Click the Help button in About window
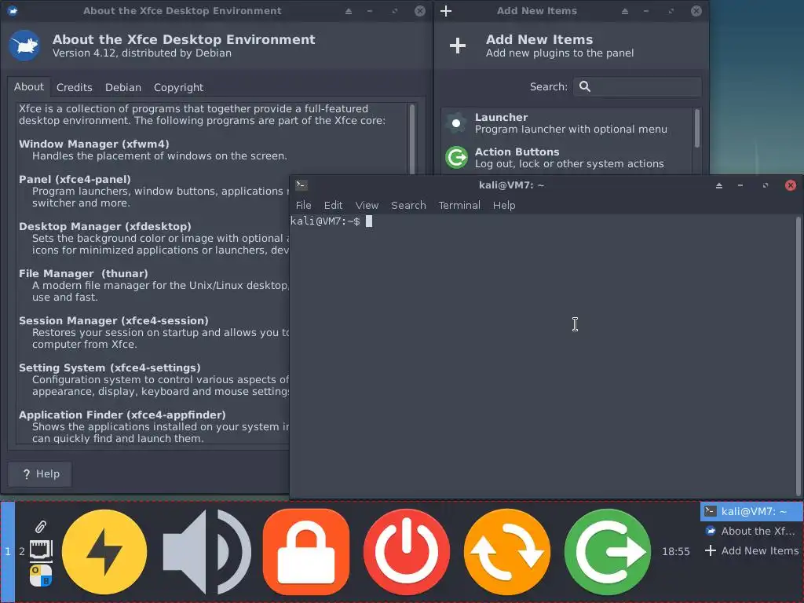This screenshot has height=603, width=804. (40, 473)
